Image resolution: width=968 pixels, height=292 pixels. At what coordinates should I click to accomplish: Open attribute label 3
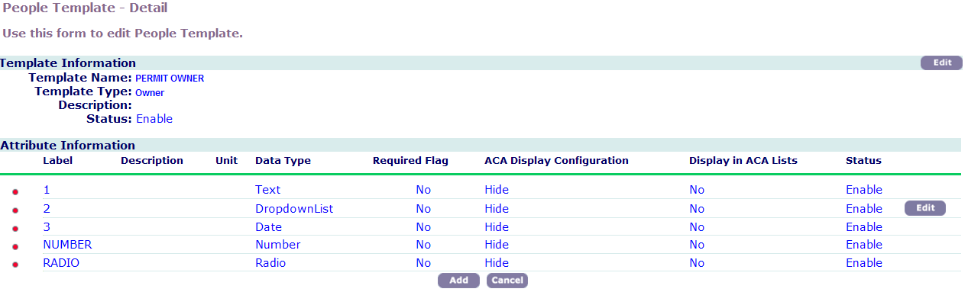pos(47,226)
